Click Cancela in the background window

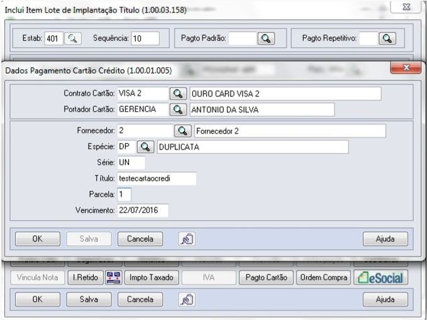coord(140,299)
